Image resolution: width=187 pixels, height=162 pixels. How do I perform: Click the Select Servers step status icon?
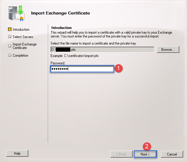(10, 37)
